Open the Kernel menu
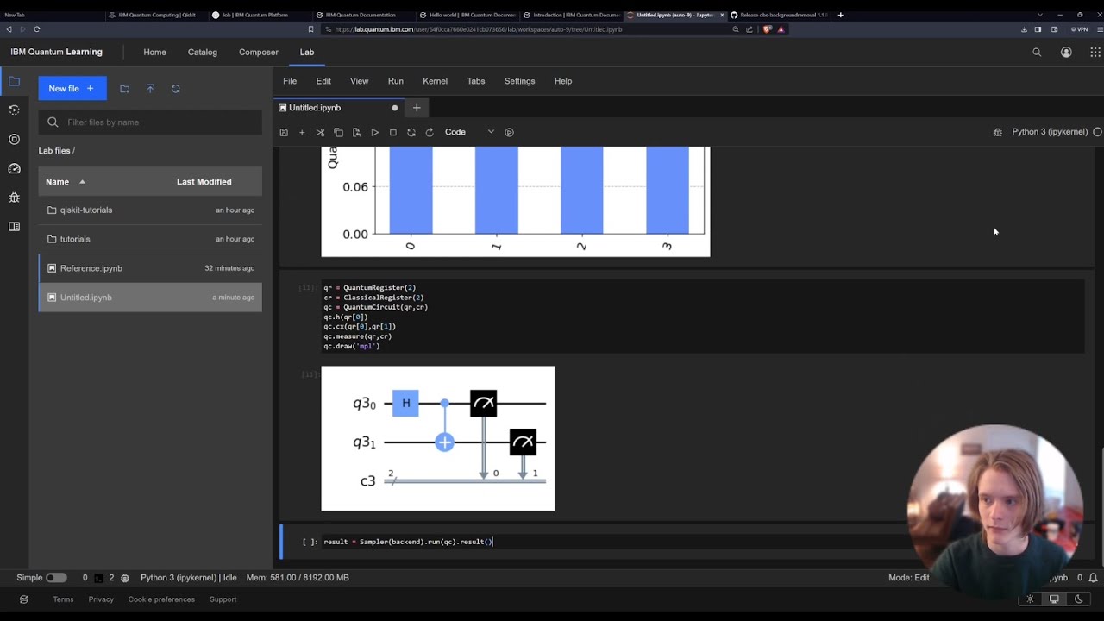Viewport: 1104px width, 621px height. coord(435,81)
